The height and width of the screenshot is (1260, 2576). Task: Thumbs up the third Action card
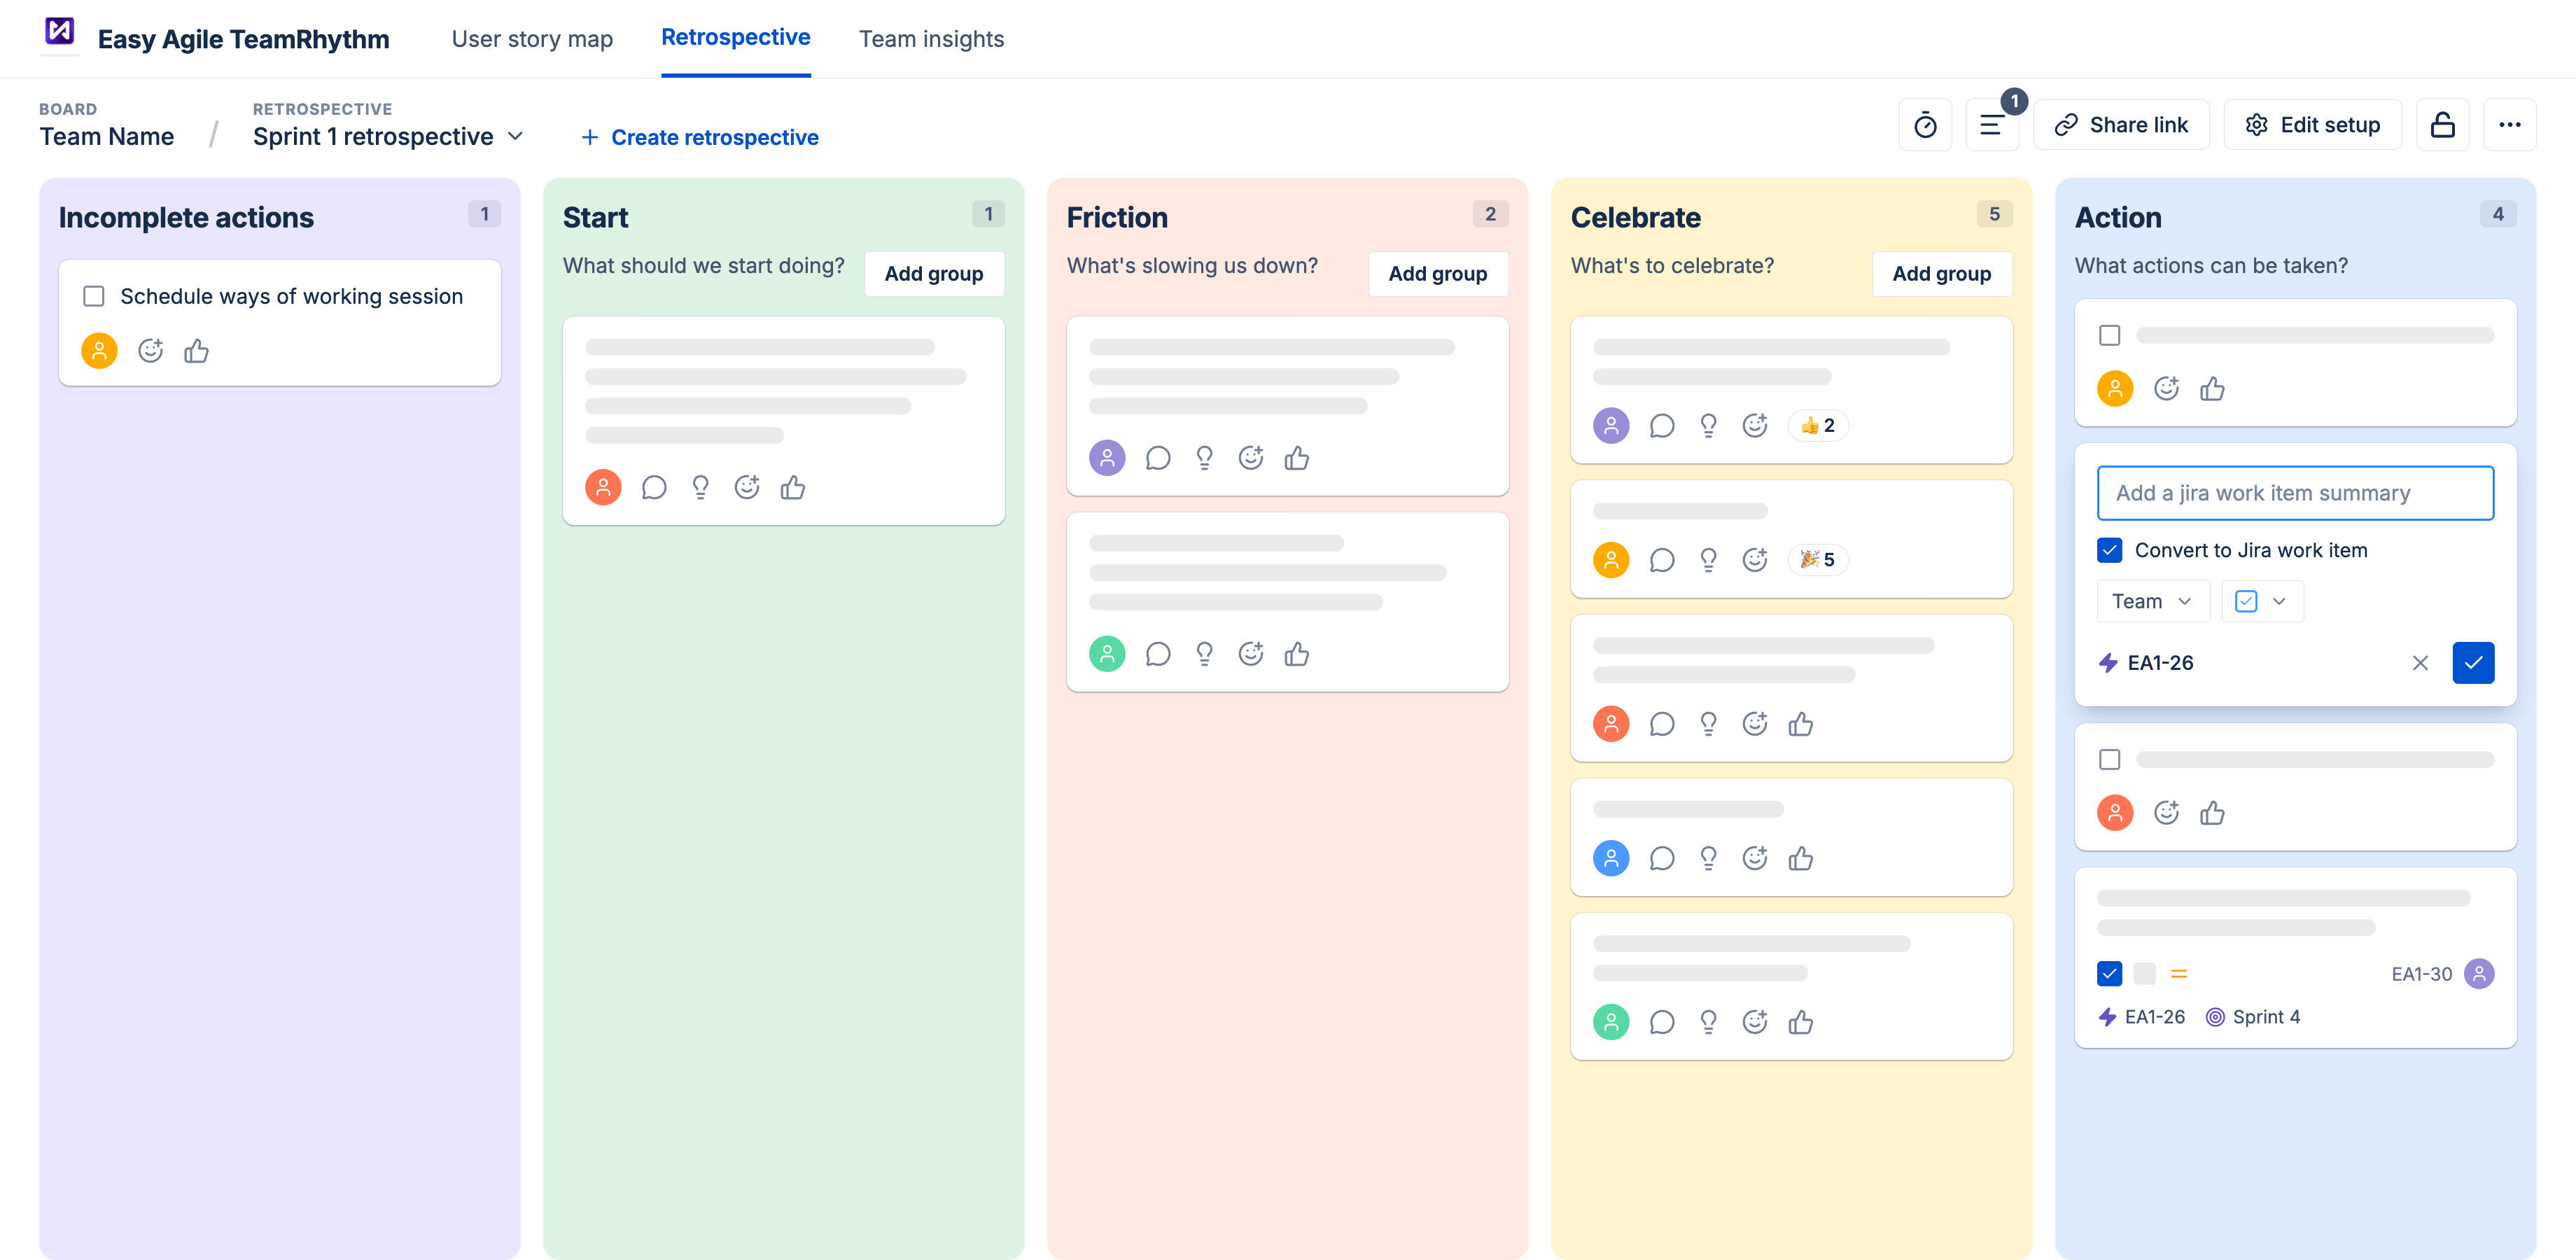(2212, 813)
